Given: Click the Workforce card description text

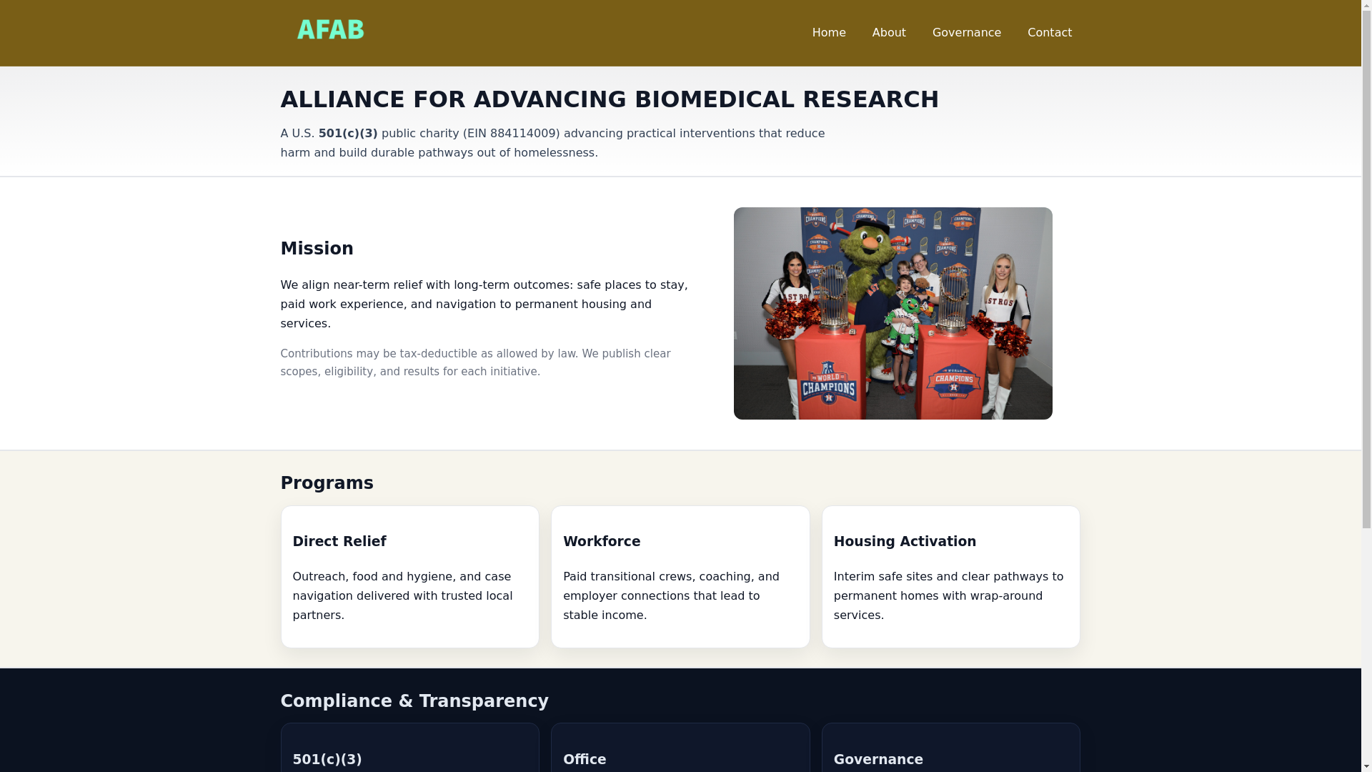Looking at the screenshot, I should [x=670, y=595].
